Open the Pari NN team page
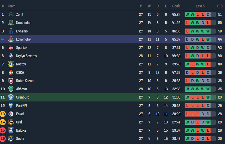 pos(21,105)
